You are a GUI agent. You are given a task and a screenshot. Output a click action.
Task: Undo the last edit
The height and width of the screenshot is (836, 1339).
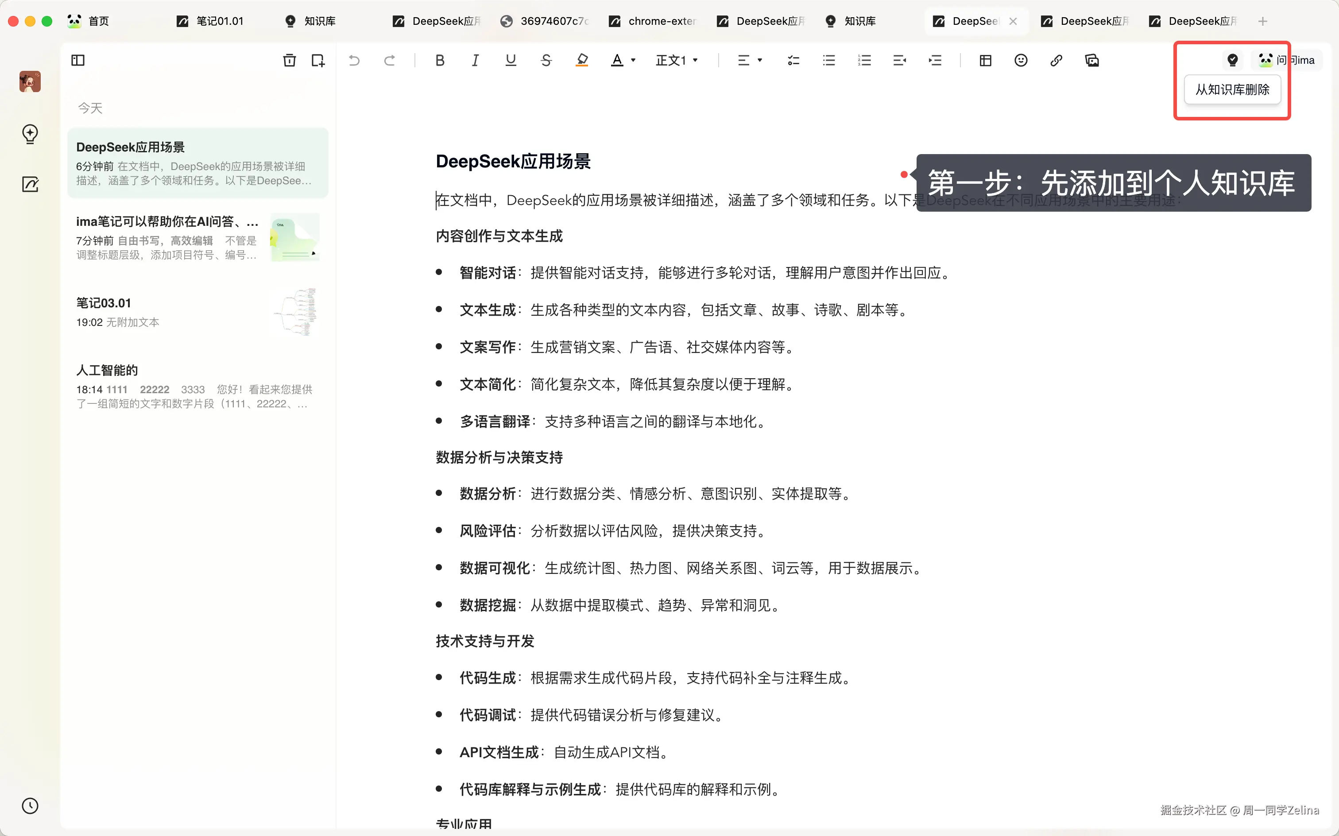[354, 60]
